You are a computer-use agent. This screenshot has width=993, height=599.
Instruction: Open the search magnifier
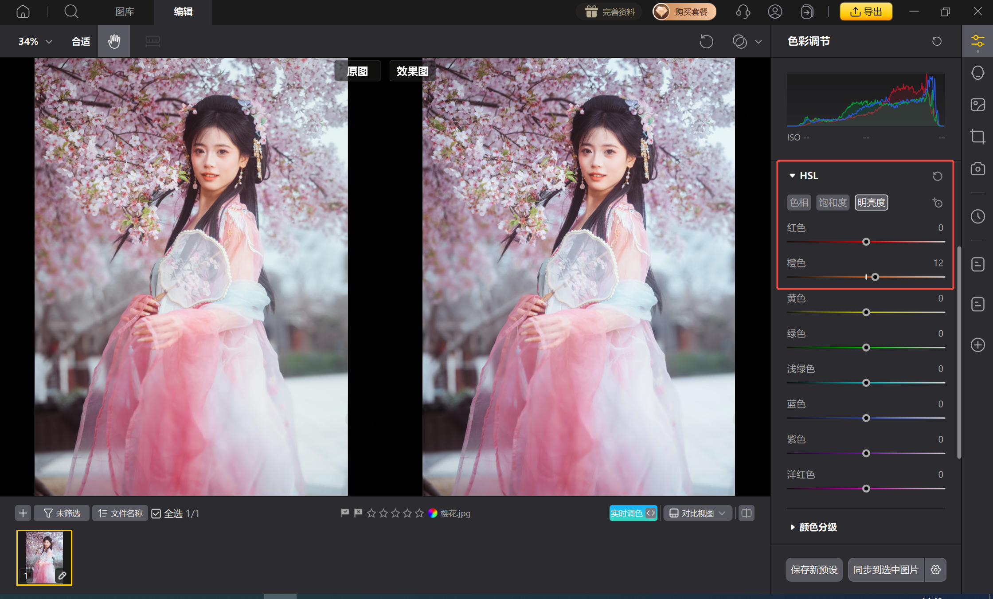click(71, 12)
